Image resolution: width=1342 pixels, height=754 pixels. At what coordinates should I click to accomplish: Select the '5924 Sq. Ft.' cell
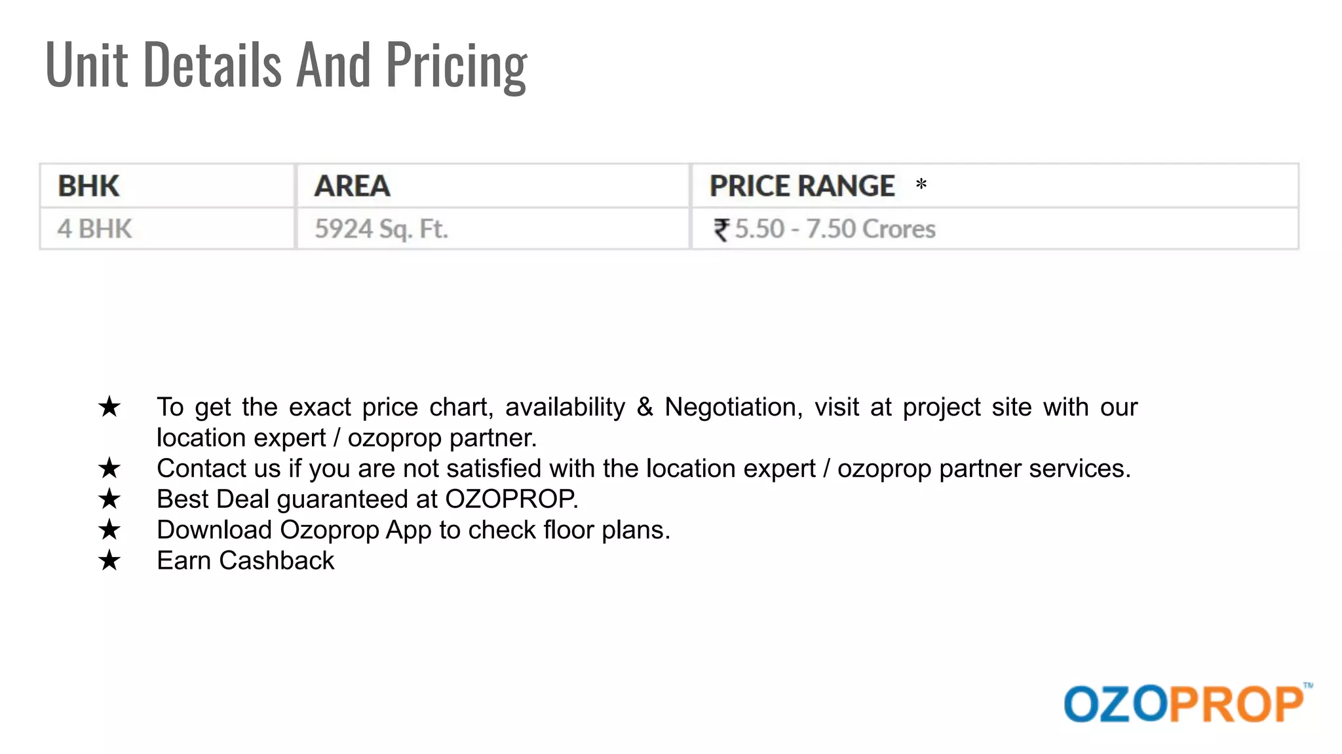click(x=381, y=229)
